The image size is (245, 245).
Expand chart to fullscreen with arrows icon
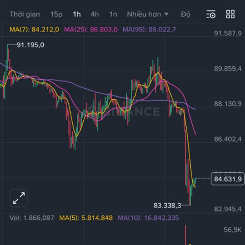19,198
